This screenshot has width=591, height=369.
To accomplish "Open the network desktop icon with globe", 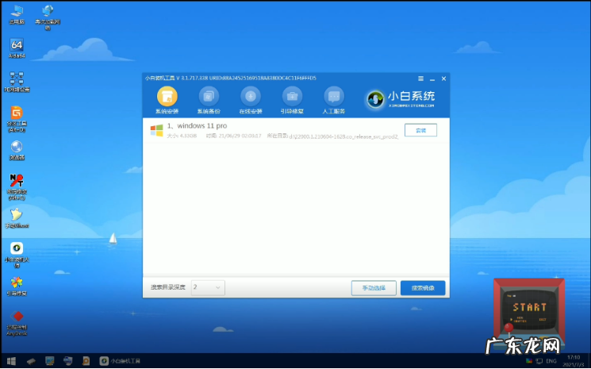I will [48, 17].
